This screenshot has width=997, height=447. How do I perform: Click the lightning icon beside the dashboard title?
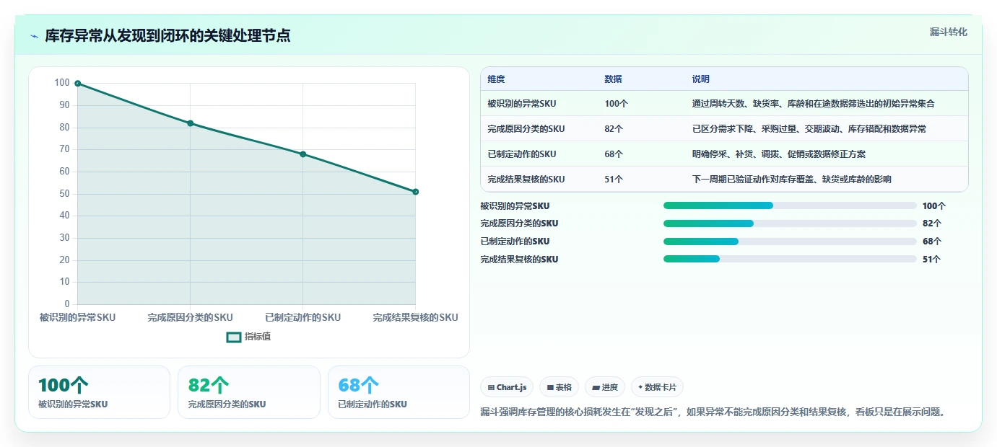pos(35,36)
